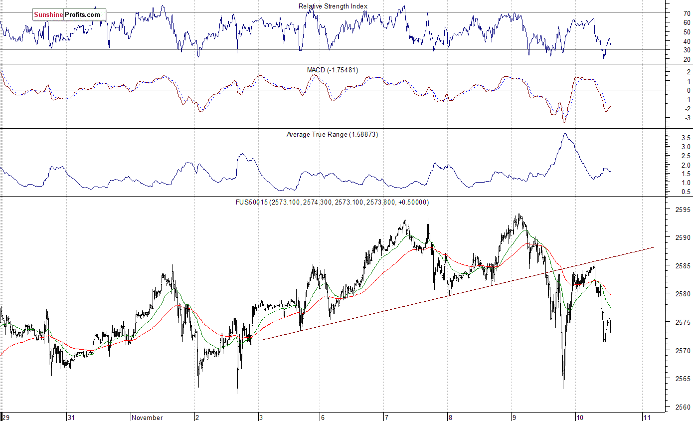Select the Relative Strength Index title

coord(333,6)
